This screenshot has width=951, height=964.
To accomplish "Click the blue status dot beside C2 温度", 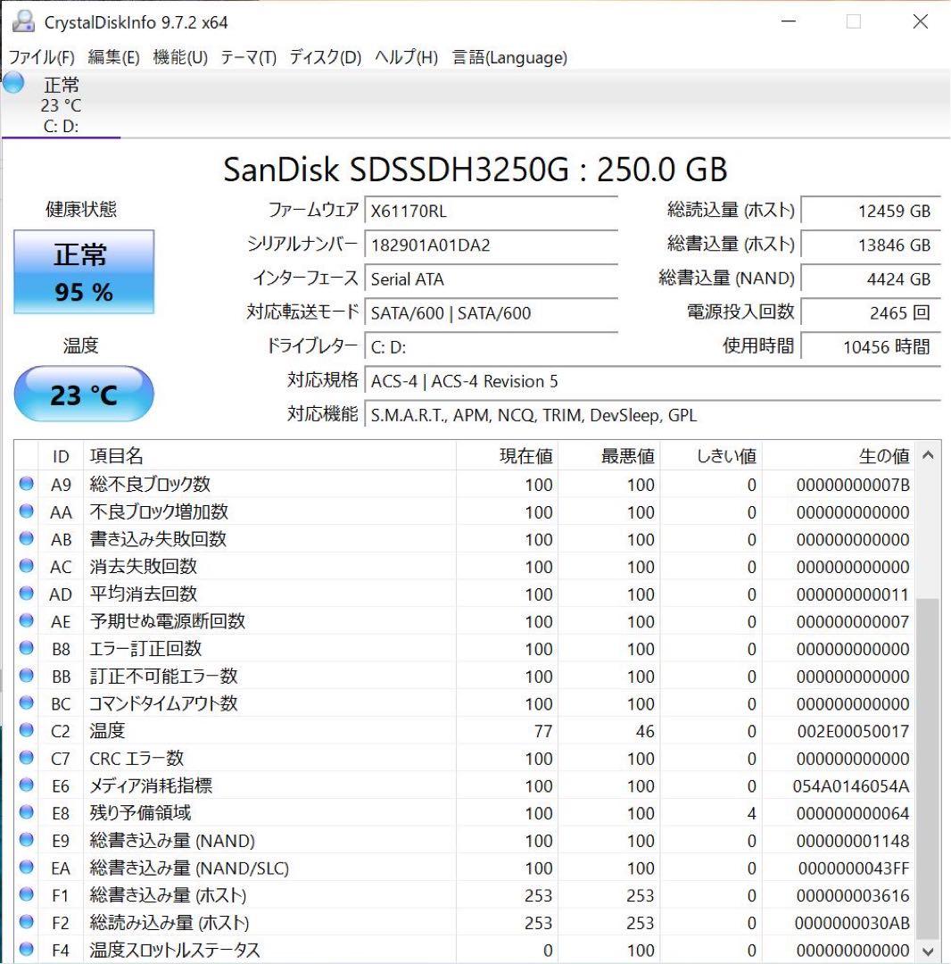I will (25, 730).
